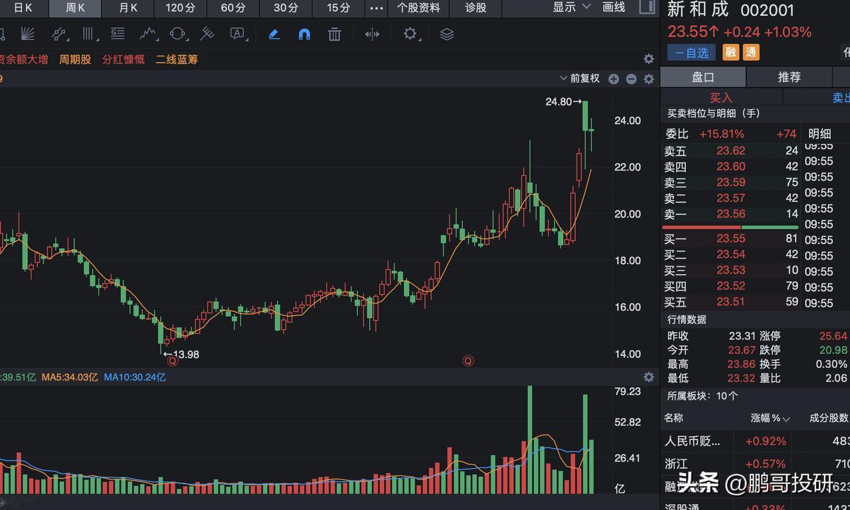This screenshot has width=850, height=510.
Task: Click the 卖一 price 23.56
Action: tap(730, 214)
